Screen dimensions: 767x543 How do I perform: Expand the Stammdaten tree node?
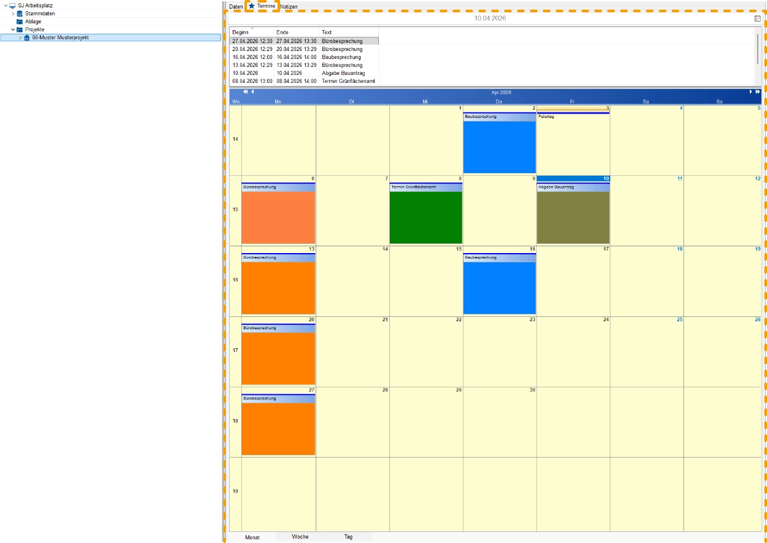(13, 14)
